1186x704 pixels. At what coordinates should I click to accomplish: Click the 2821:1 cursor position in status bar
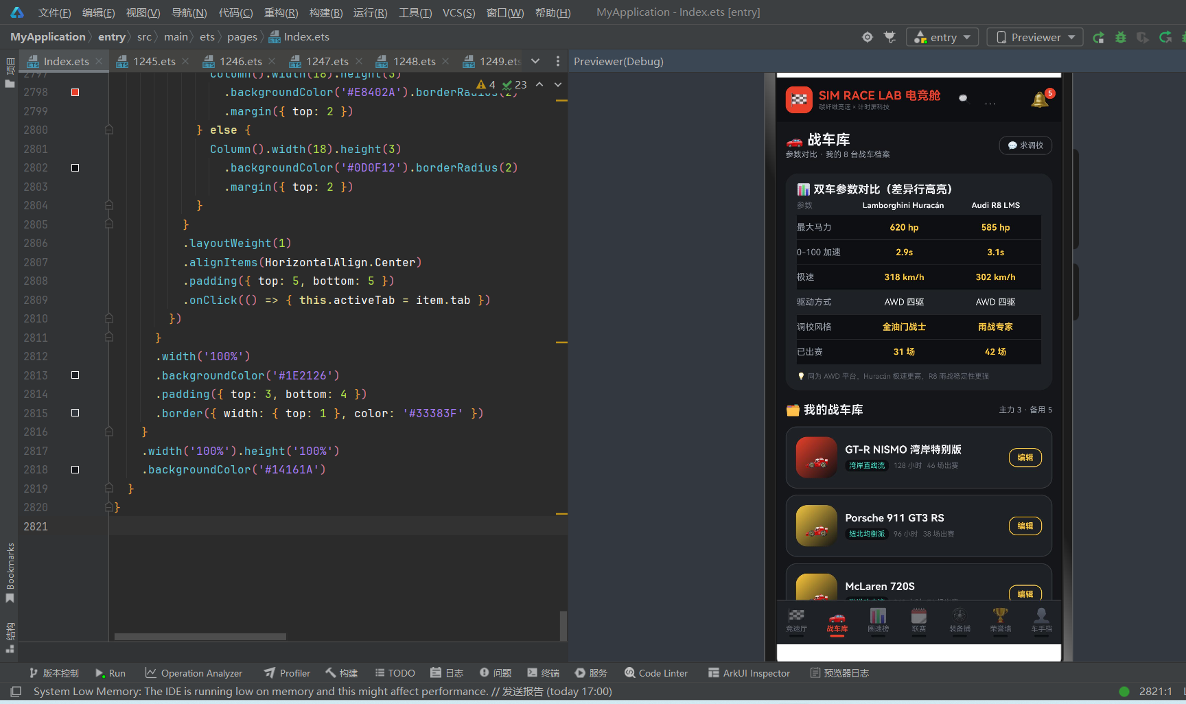tap(1156, 691)
